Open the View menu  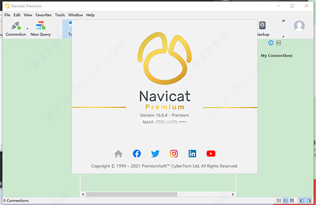(28, 15)
